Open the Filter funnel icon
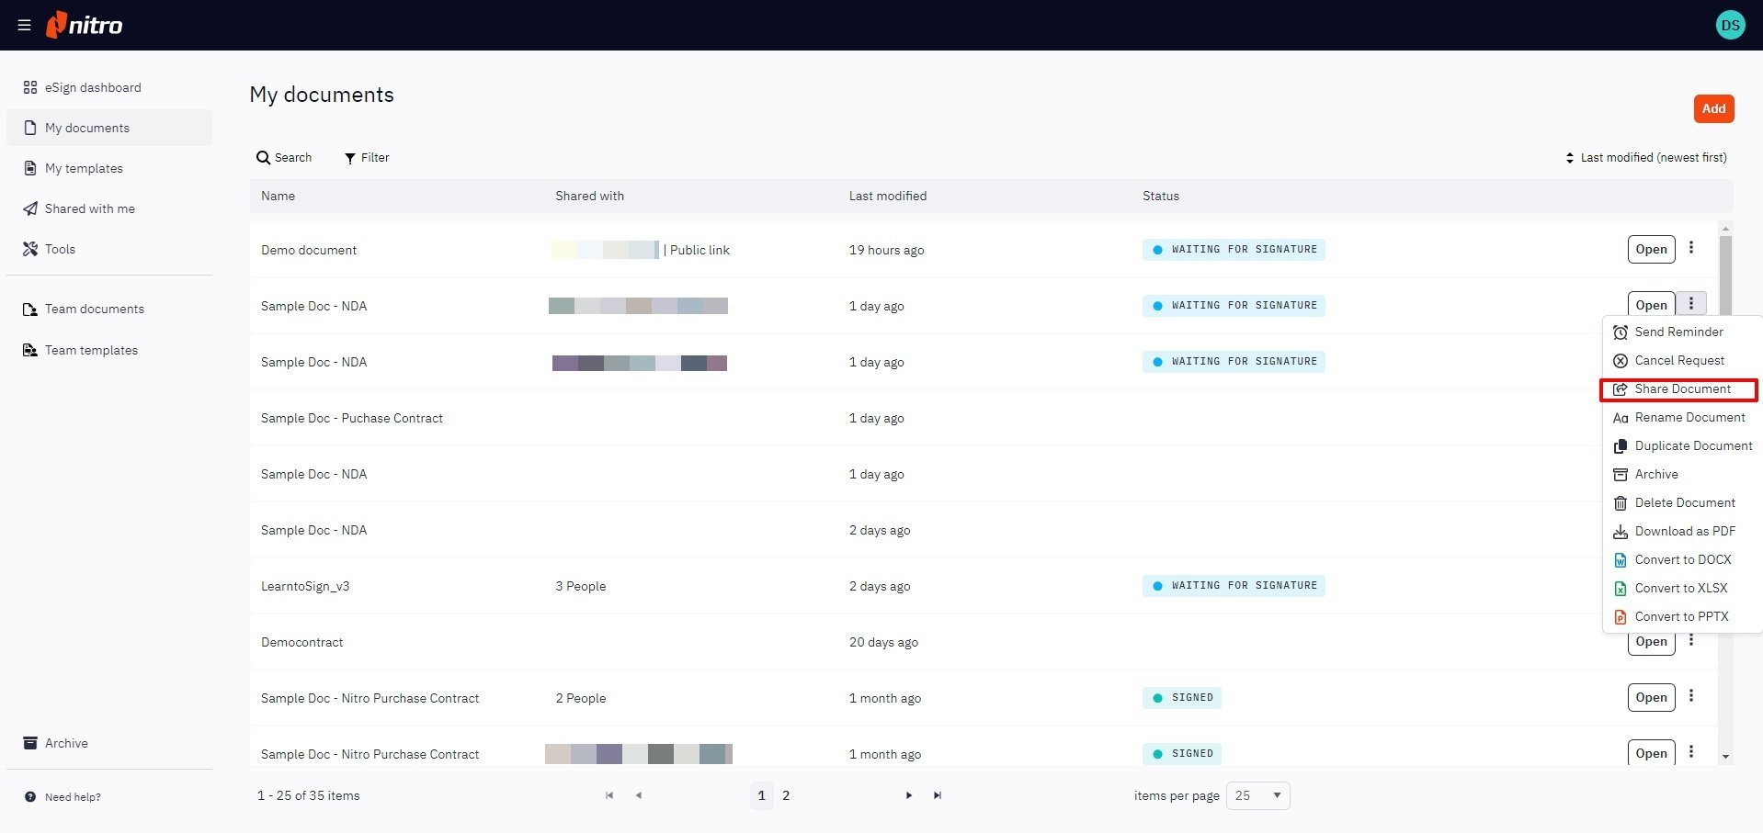 pos(350,158)
